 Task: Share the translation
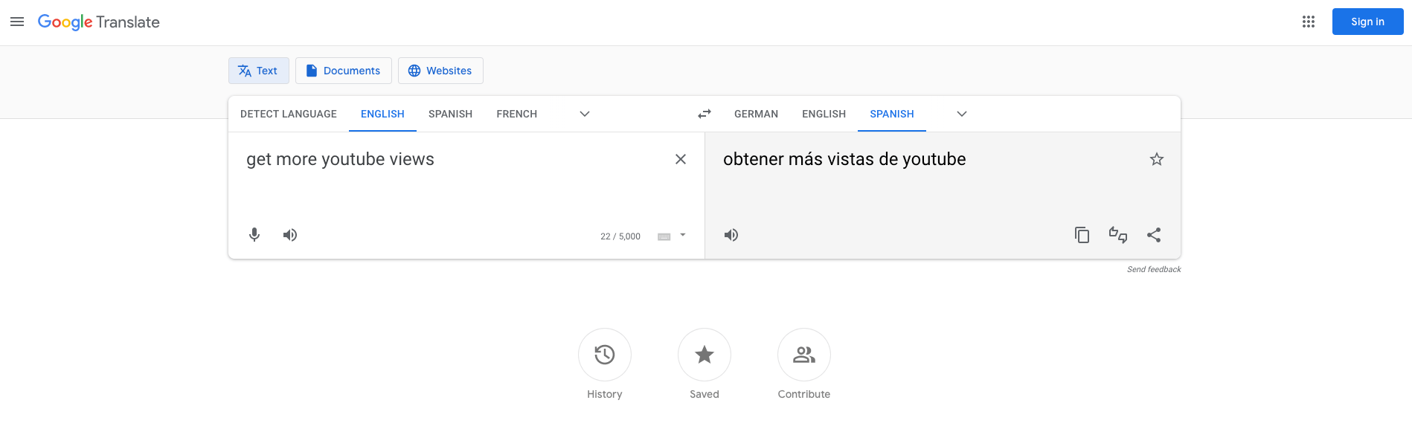coord(1154,235)
